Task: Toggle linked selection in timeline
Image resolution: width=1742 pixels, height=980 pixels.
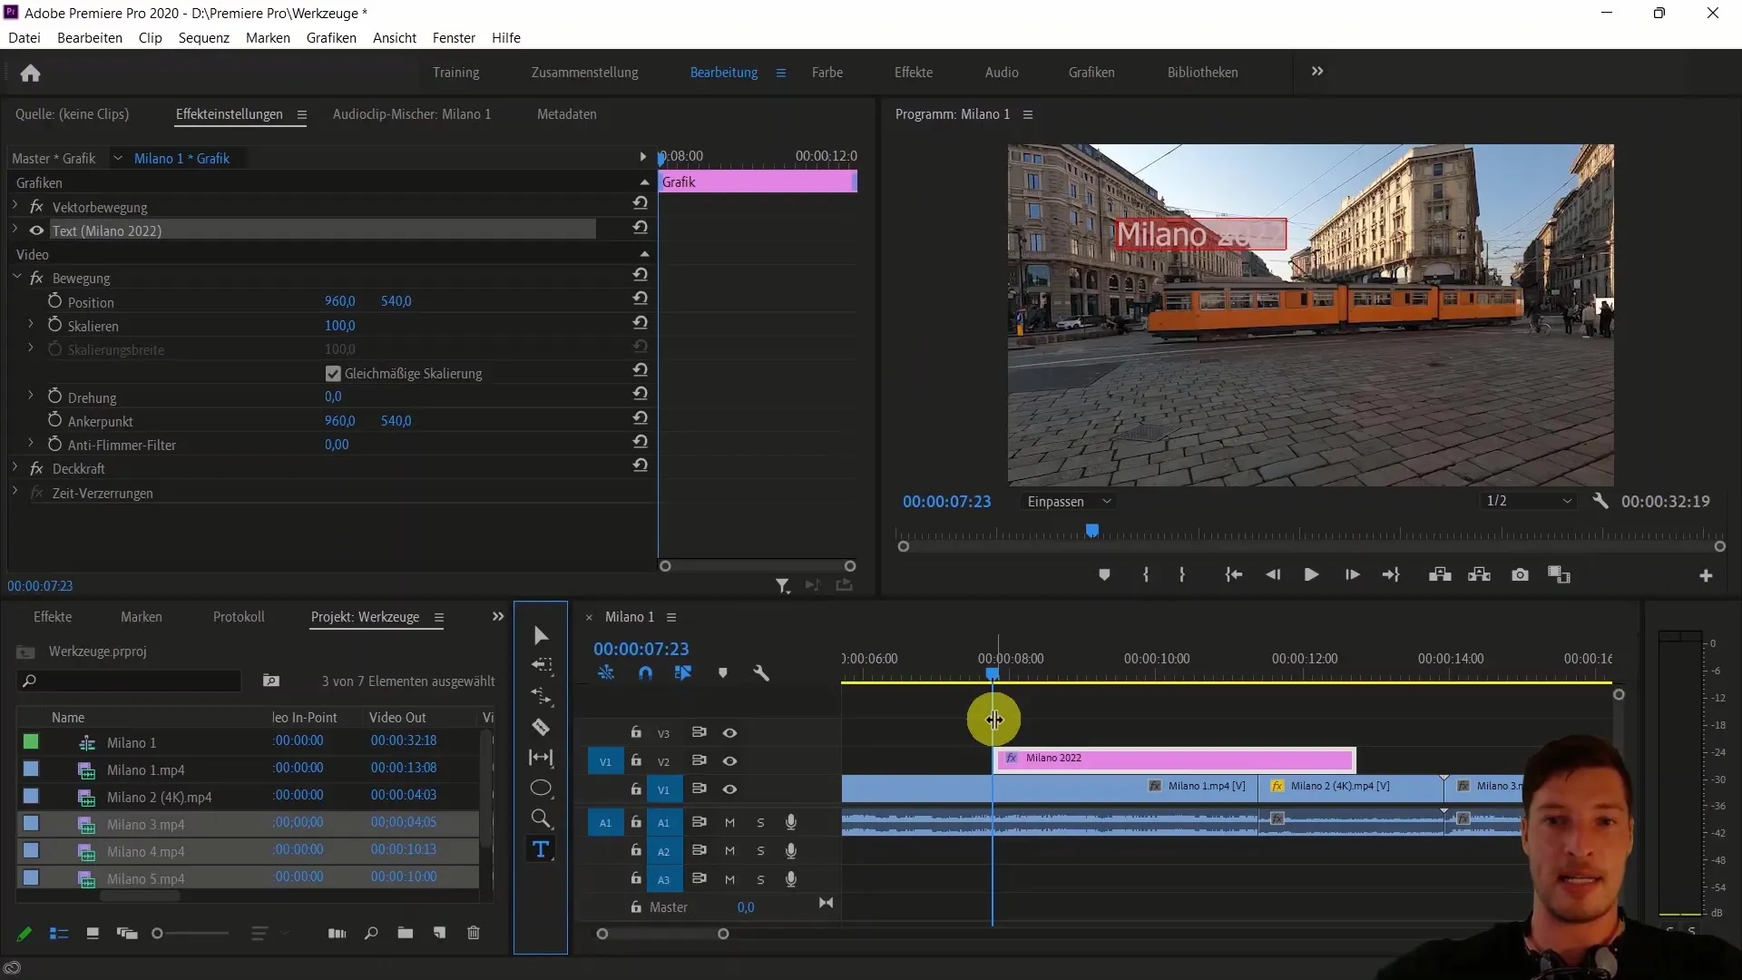Action: (683, 673)
